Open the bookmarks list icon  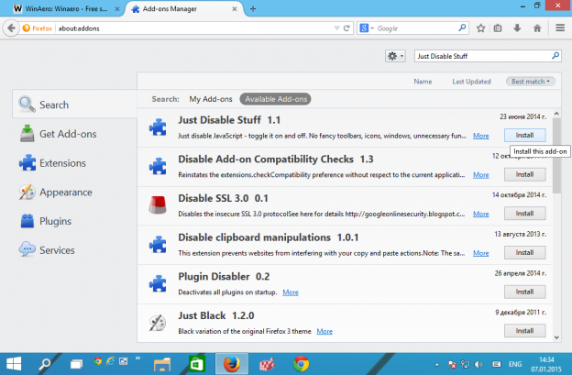tap(498, 28)
